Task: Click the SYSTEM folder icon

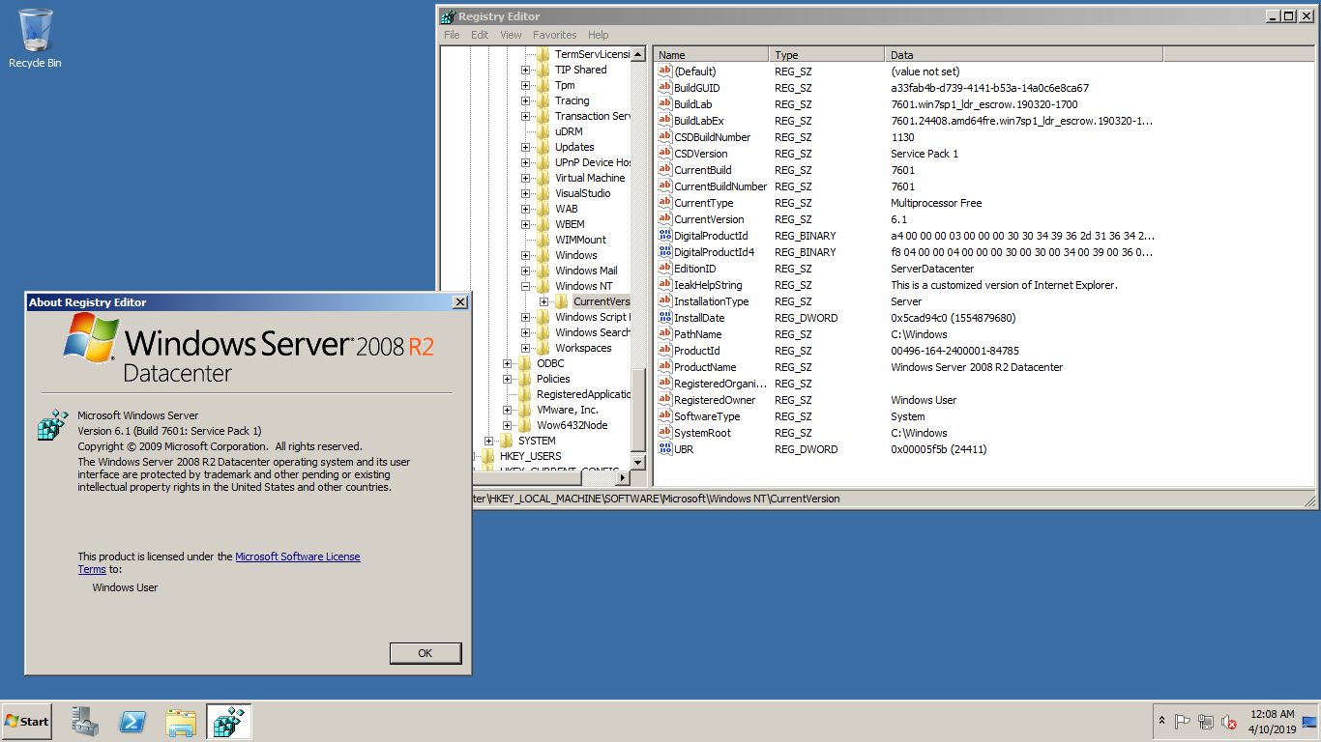Action: [506, 441]
